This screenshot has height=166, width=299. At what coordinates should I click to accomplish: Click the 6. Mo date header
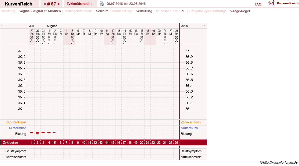tap(78, 32)
